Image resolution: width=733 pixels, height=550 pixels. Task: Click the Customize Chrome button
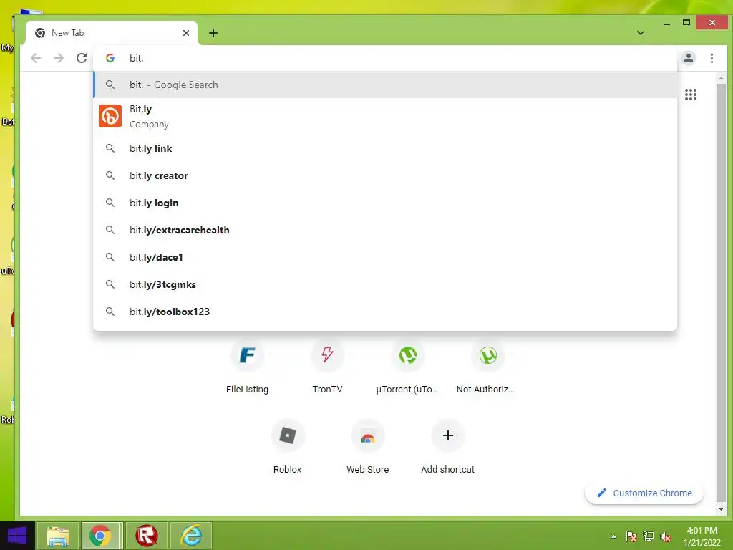[644, 493]
